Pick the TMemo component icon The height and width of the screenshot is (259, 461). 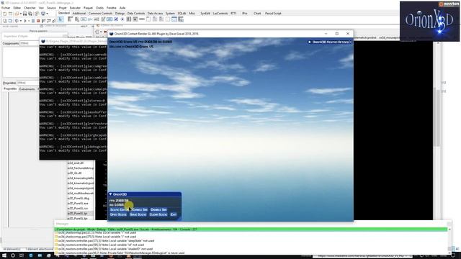103,19
